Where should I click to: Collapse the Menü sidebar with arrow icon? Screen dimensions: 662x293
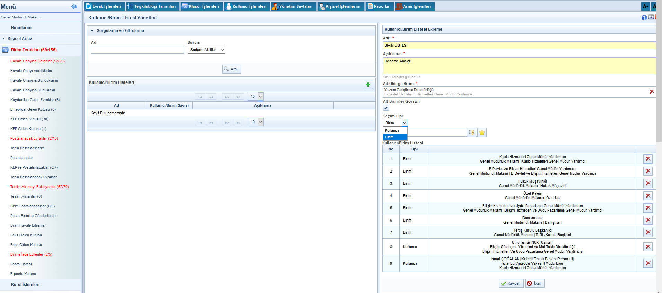pyautogui.click(x=74, y=7)
